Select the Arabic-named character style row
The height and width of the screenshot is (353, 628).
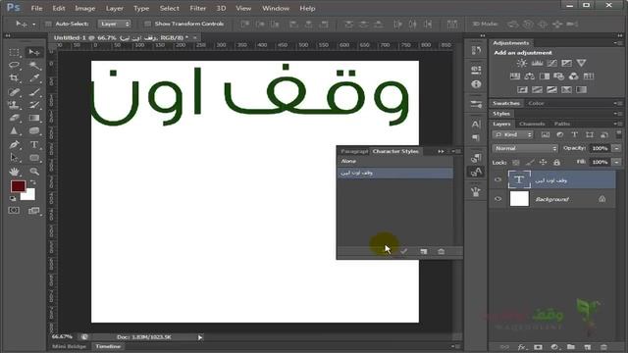point(395,173)
